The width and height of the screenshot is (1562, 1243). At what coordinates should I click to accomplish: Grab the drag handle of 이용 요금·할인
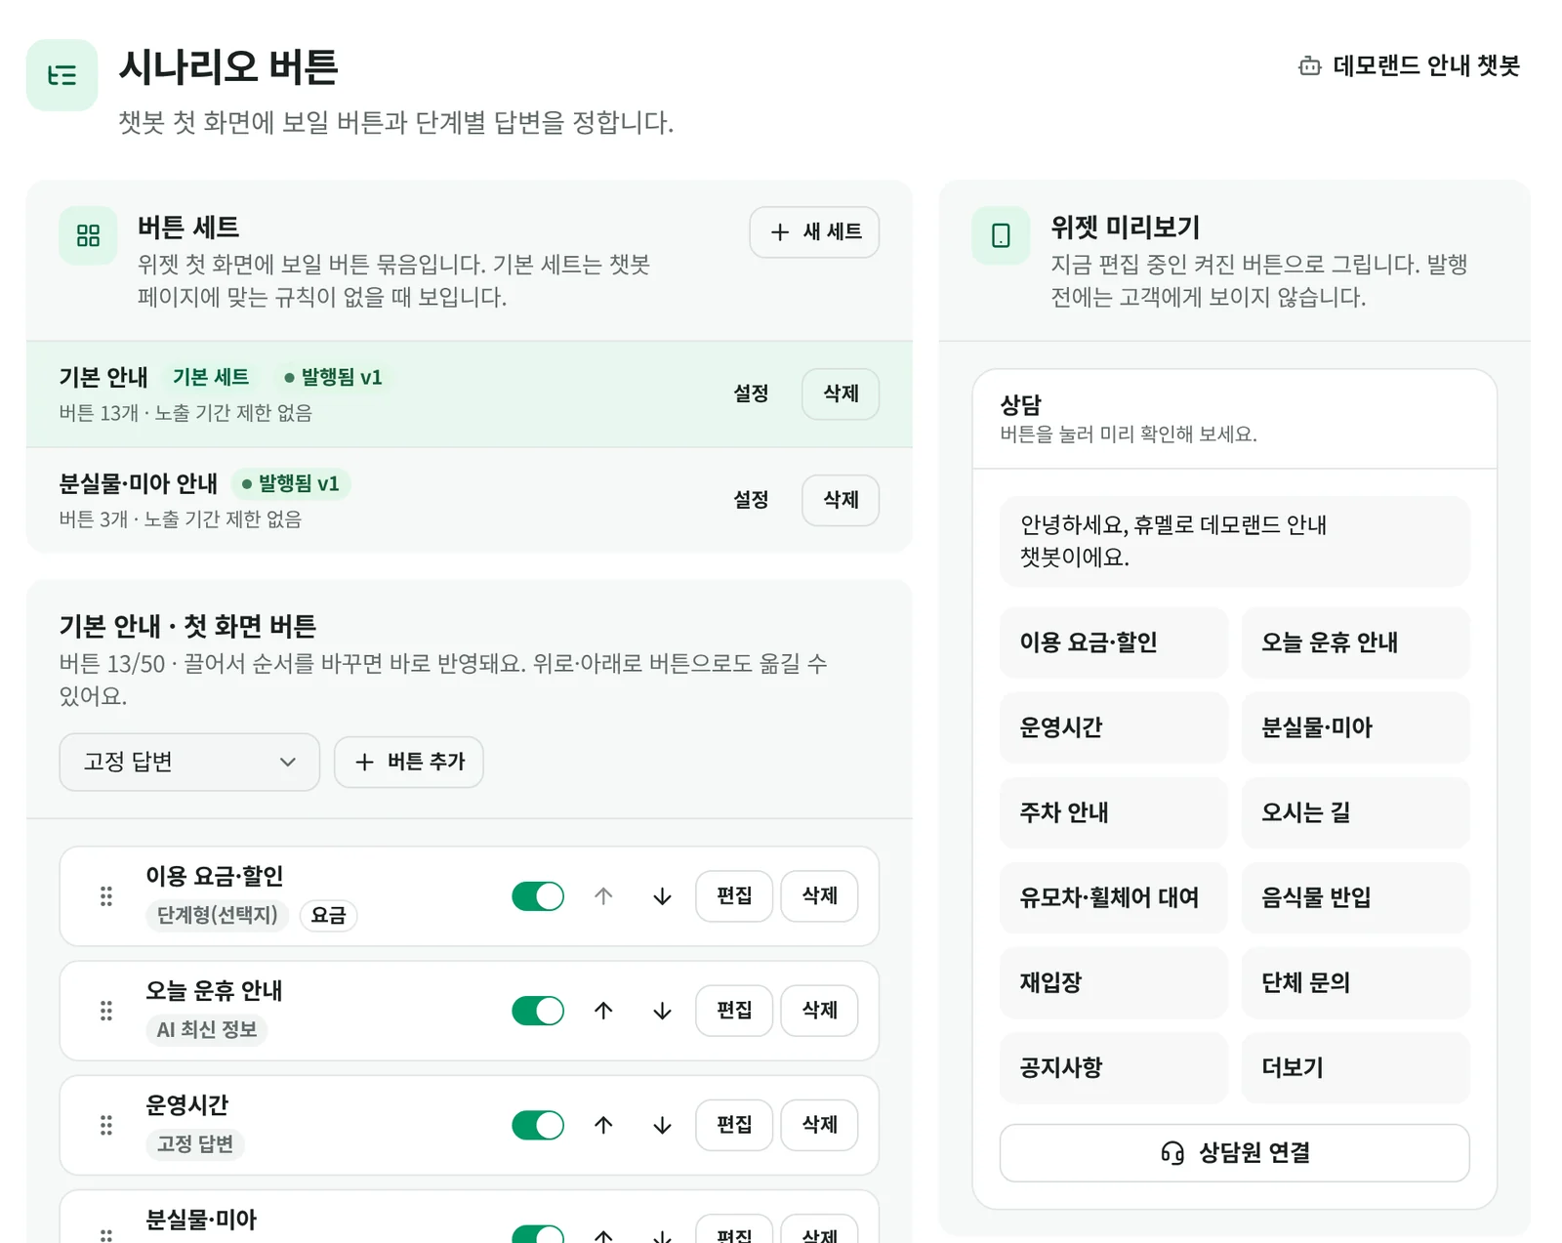(106, 896)
